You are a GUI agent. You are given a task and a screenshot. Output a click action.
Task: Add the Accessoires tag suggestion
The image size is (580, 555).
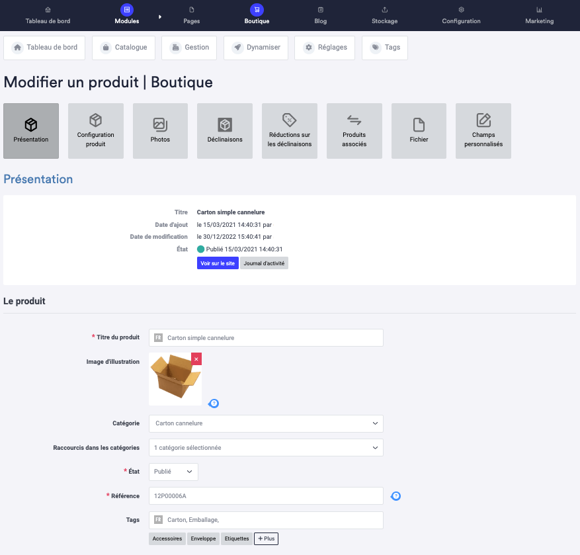pyautogui.click(x=167, y=538)
